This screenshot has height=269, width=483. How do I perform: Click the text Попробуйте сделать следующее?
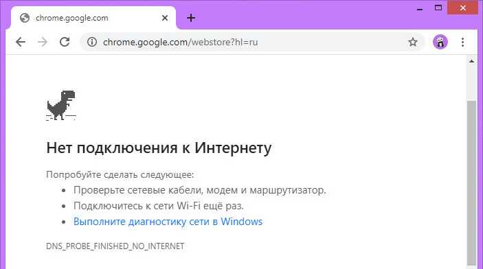(x=120, y=174)
